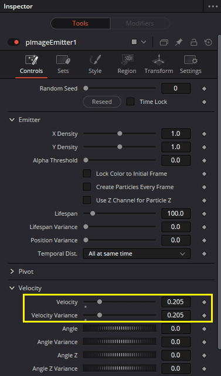Open the Region tab icon
This screenshot has height=376, width=221.
127,60
